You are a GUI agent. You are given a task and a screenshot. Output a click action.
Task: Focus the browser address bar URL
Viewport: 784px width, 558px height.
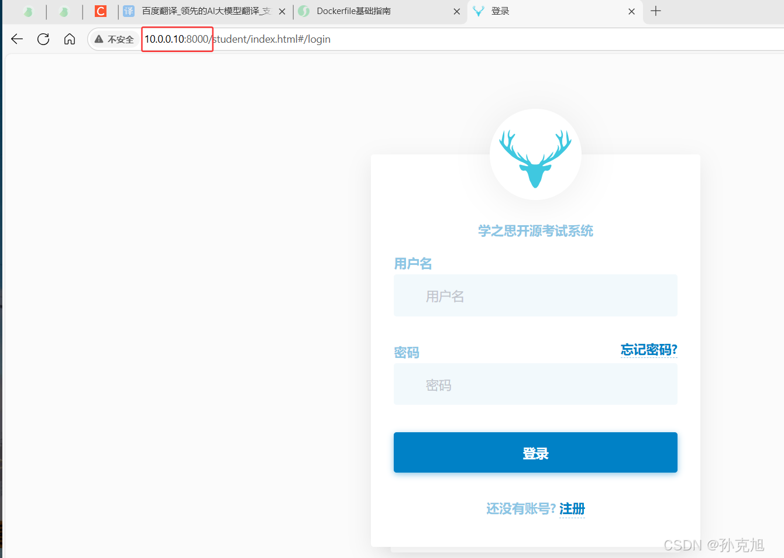pos(238,39)
